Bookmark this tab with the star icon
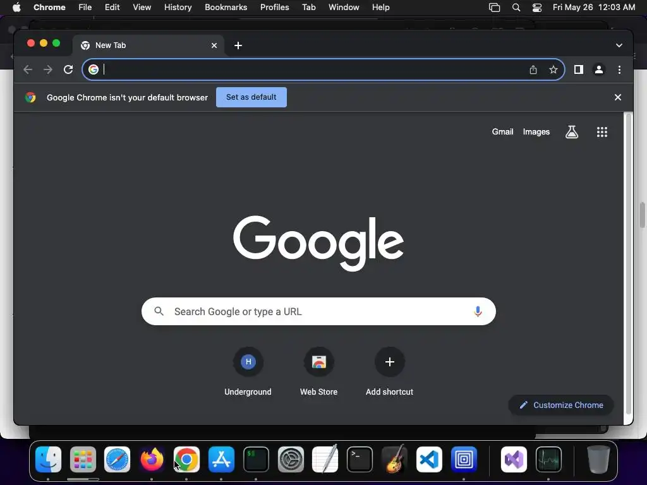 click(553, 69)
